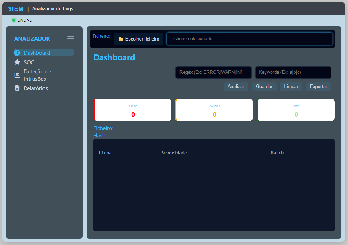Click the ANALIZADOR sidebar title

click(32, 39)
